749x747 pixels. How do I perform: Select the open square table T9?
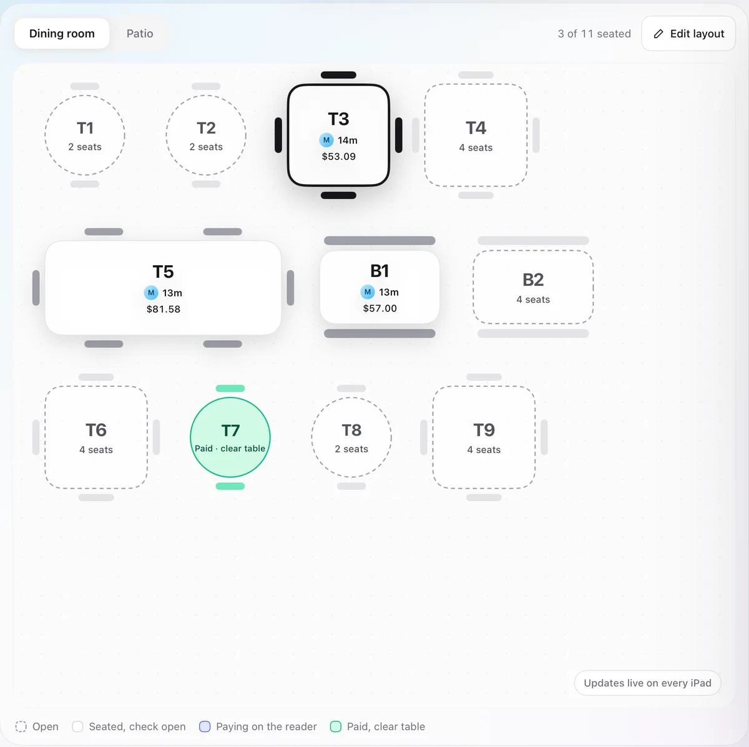[484, 437]
